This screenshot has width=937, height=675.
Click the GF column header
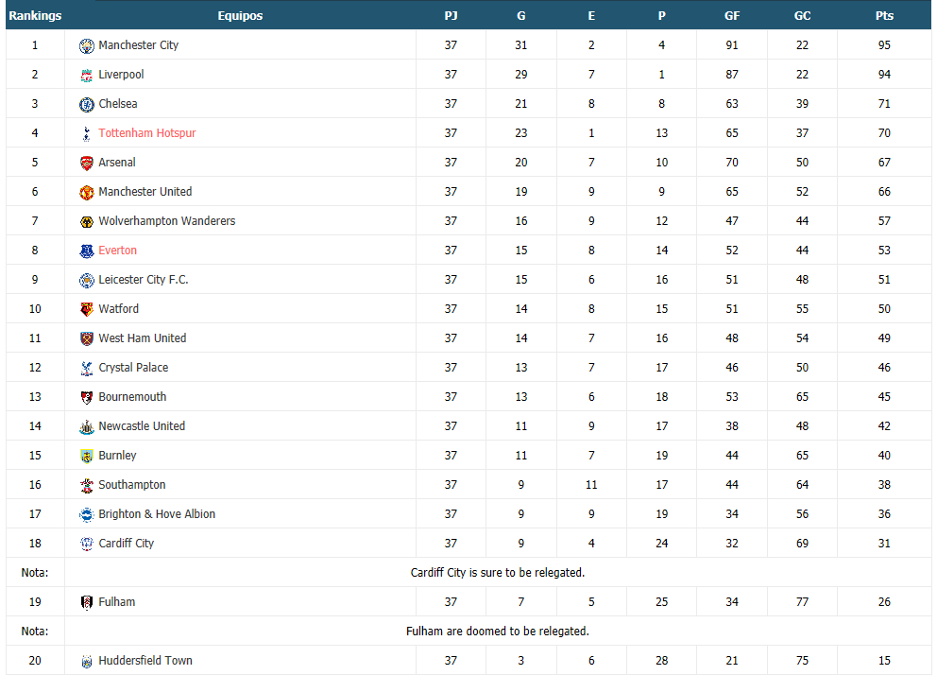(x=732, y=15)
